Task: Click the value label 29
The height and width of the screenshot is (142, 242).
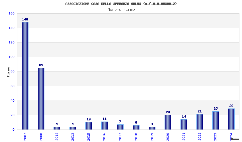Action: (231, 106)
